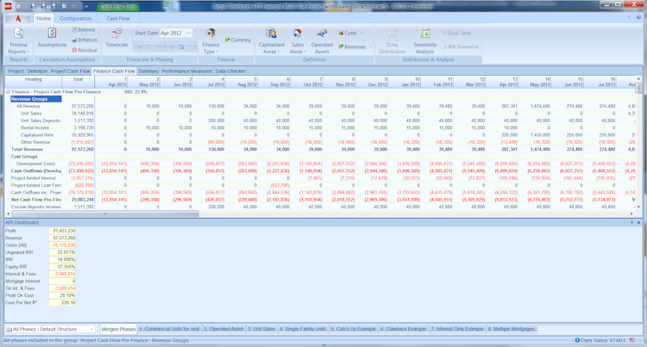The height and width of the screenshot is (347, 647).
Task: Click the Cost Per Net ft² value 226.16
Action: (x=62, y=302)
